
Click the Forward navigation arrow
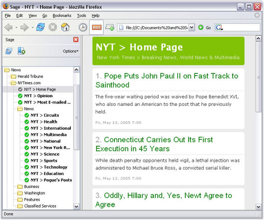tap(24, 27)
